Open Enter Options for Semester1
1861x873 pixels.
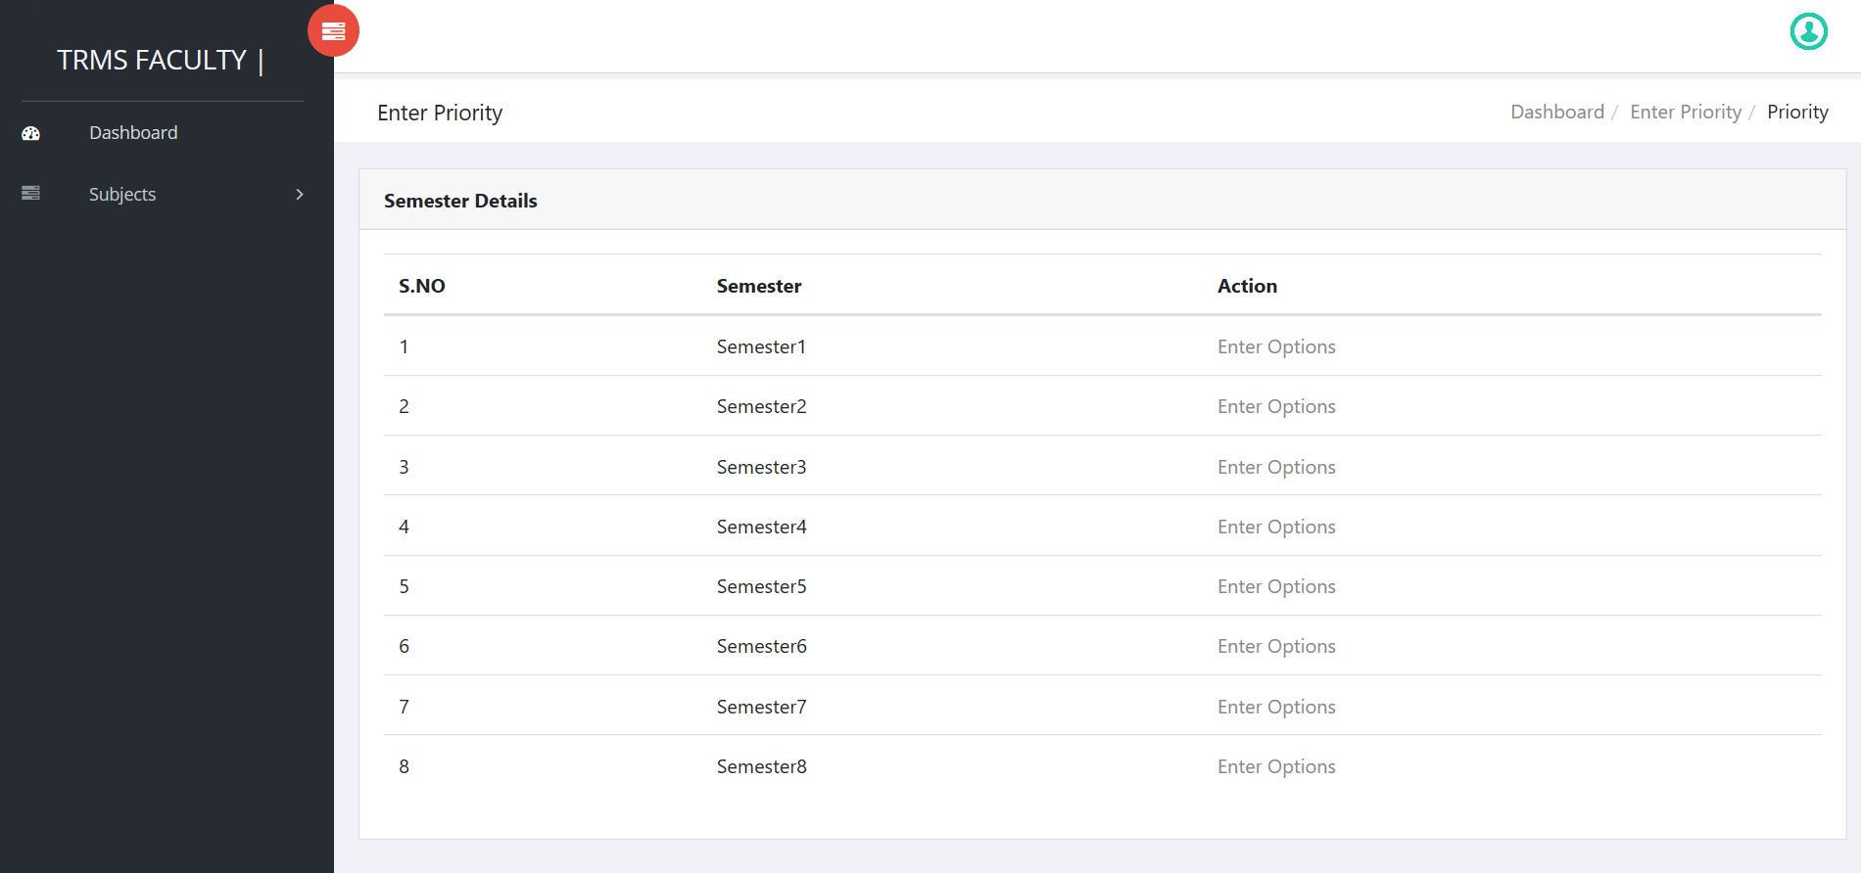1276,346
